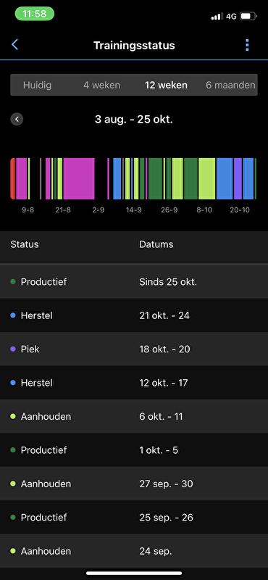The width and height of the screenshot is (268, 580).
Task: Open the Herstel row 21 okt. - 24
Action: click(x=134, y=315)
